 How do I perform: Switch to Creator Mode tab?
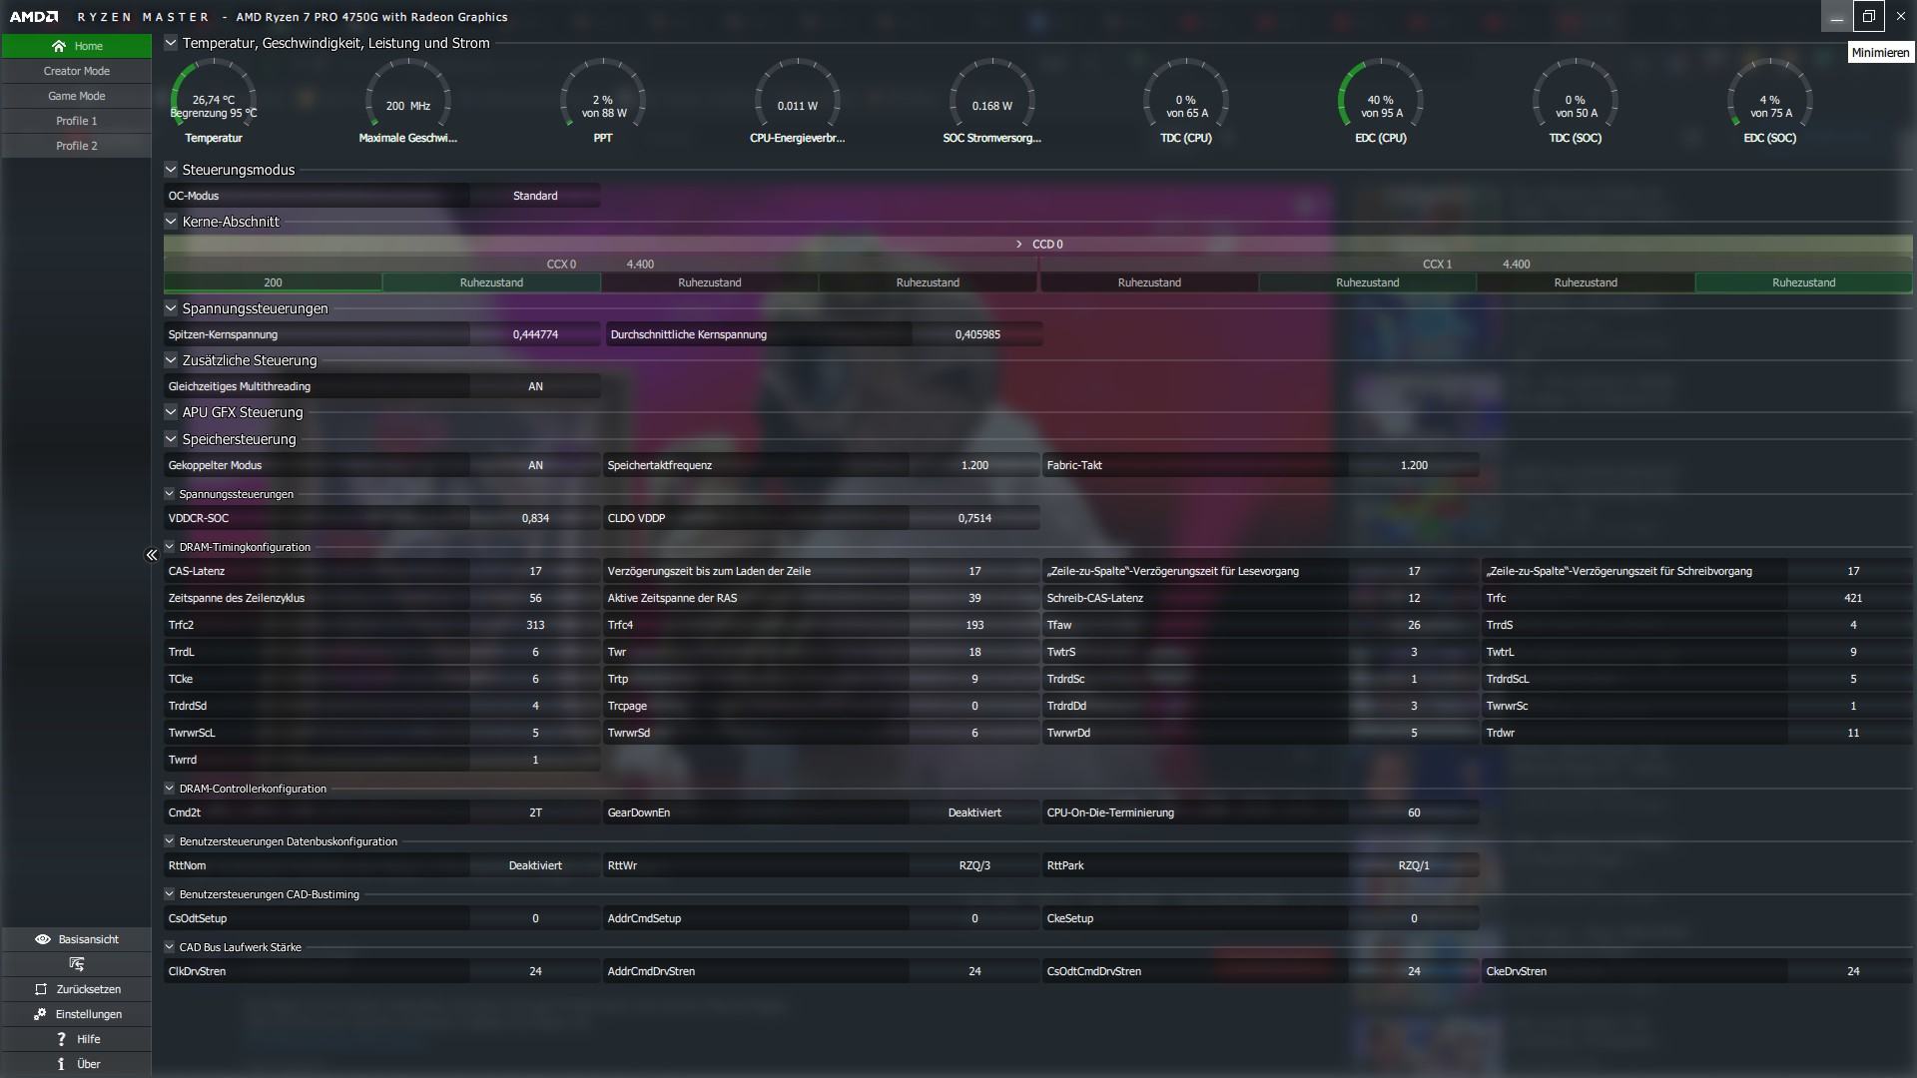(x=77, y=71)
